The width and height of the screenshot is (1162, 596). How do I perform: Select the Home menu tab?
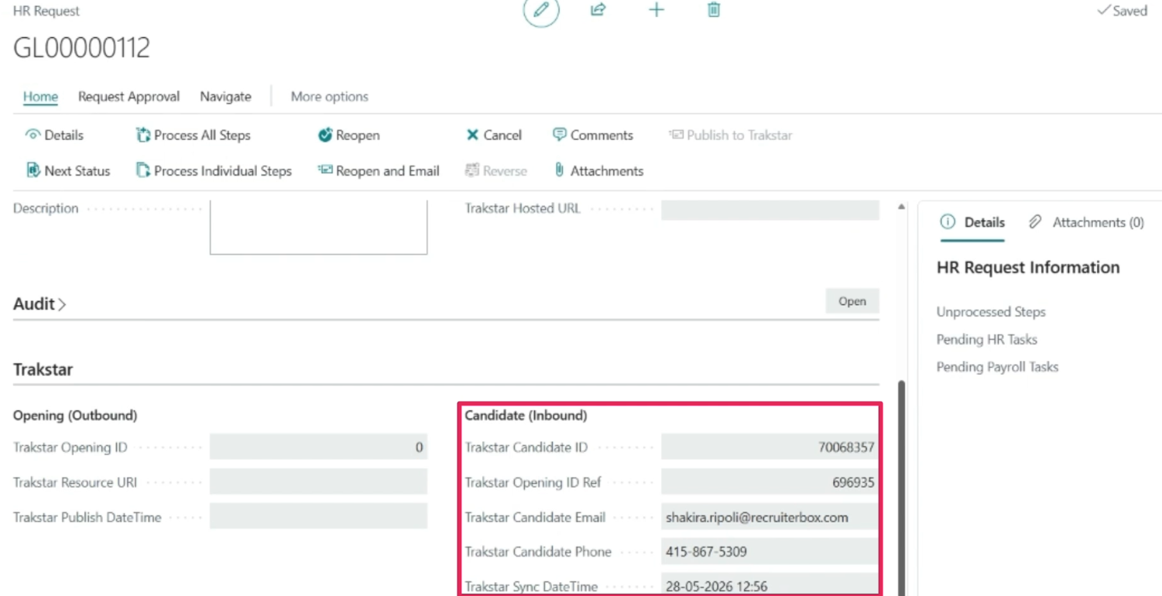[40, 97]
